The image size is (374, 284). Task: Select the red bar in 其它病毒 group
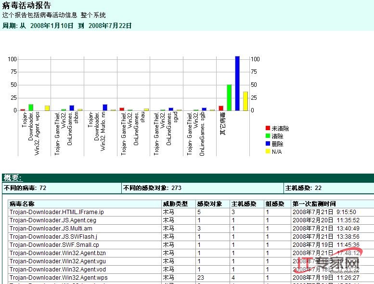221,108
